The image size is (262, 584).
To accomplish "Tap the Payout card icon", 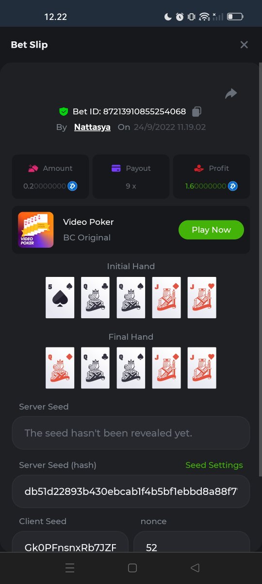I will pyautogui.click(x=116, y=168).
